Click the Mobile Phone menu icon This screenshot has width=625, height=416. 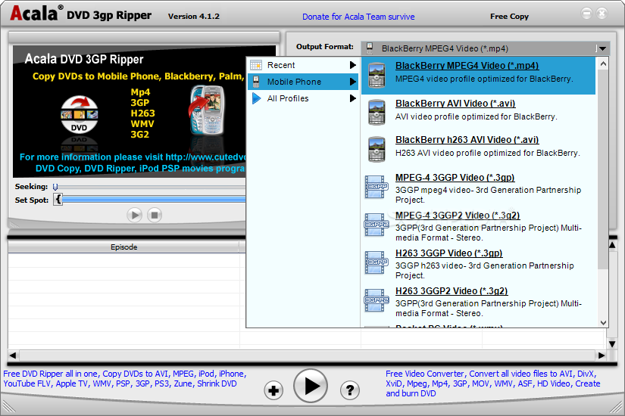pyautogui.click(x=256, y=82)
